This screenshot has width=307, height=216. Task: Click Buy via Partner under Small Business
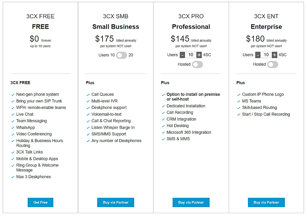tap(116, 202)
